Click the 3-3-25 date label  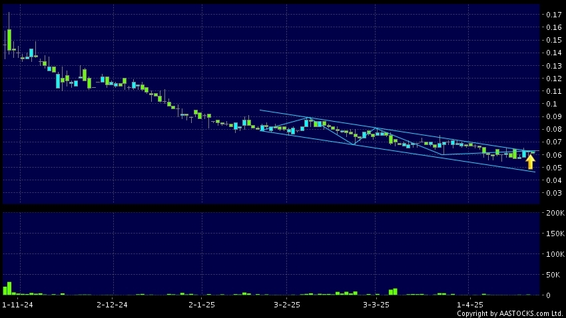pos(376,305)
